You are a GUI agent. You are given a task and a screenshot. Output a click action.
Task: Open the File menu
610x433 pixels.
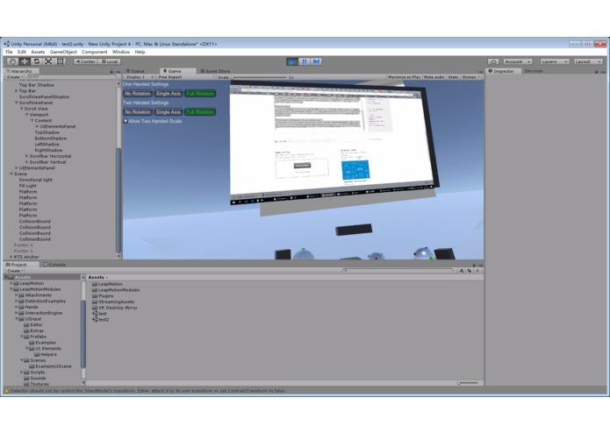coord(9,52)
